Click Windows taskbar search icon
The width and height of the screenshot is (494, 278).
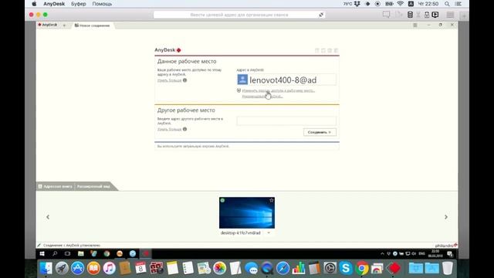(x=55, y=253)
